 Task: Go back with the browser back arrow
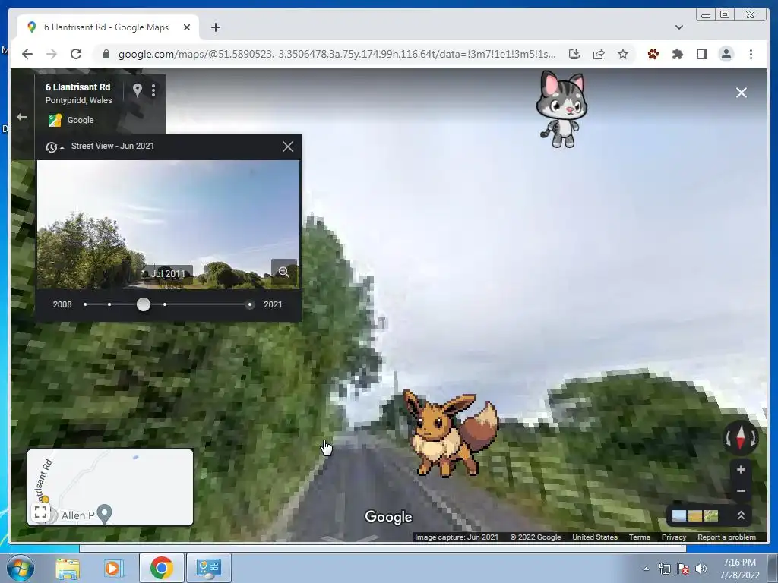pos(27,54)
